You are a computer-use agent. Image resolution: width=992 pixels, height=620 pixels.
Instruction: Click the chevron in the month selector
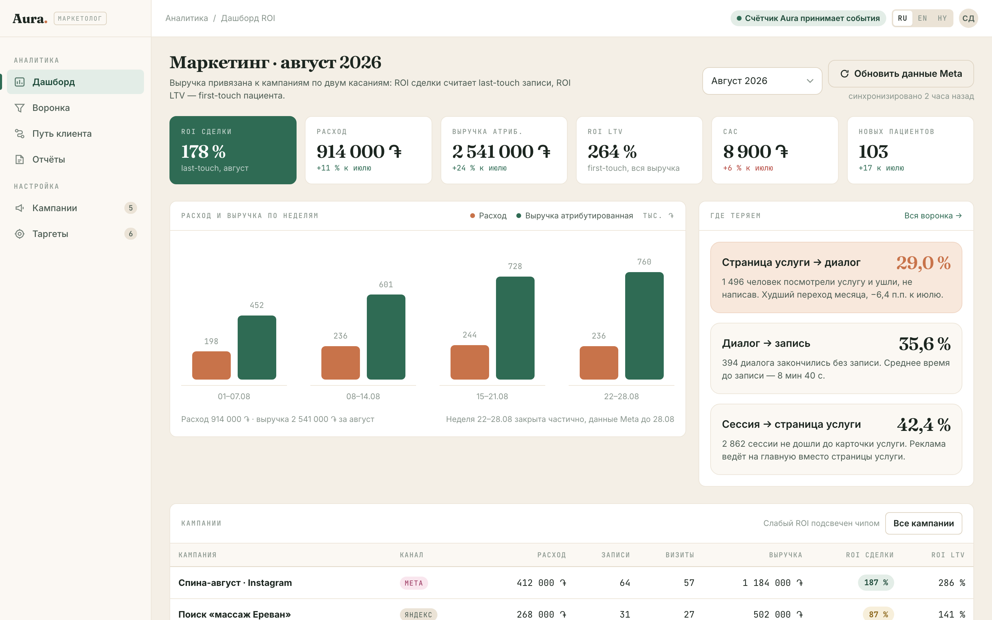pyautogui.click(x=809, y=81)
